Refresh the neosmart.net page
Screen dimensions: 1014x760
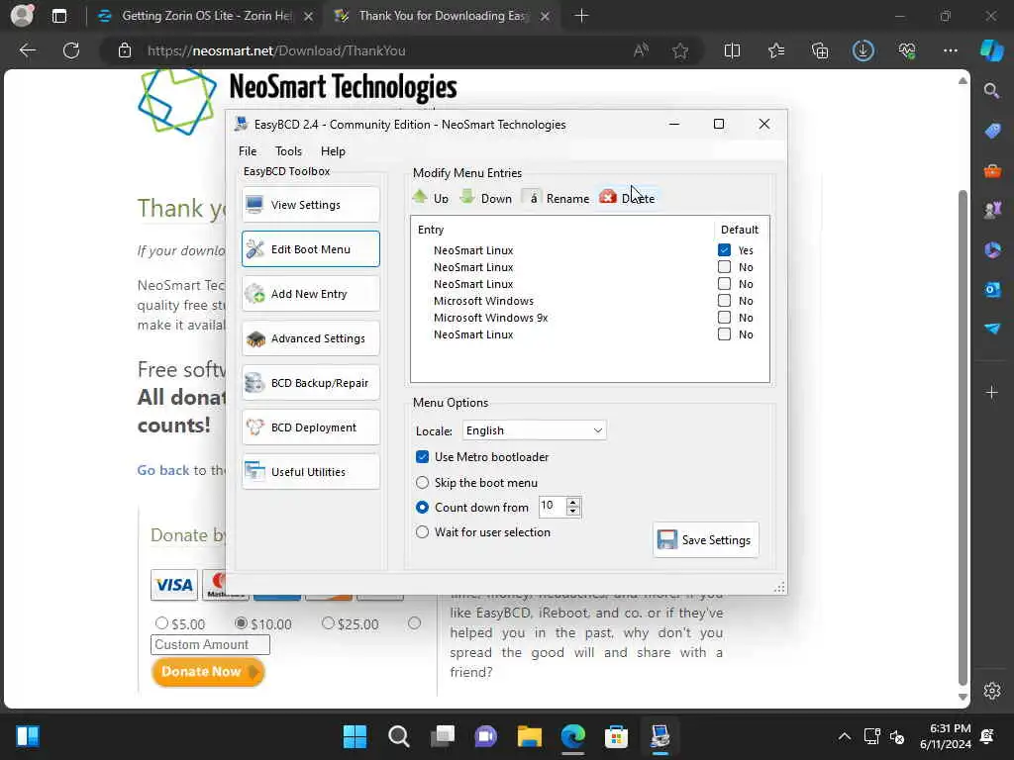(x=71, y=50)
